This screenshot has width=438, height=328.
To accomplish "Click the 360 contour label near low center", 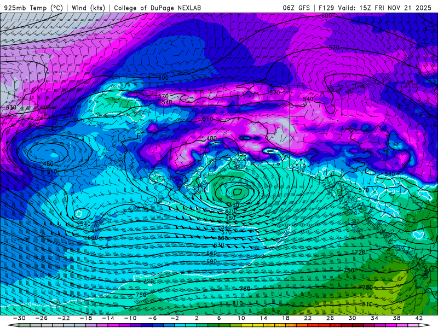I will tap(234, 204).
